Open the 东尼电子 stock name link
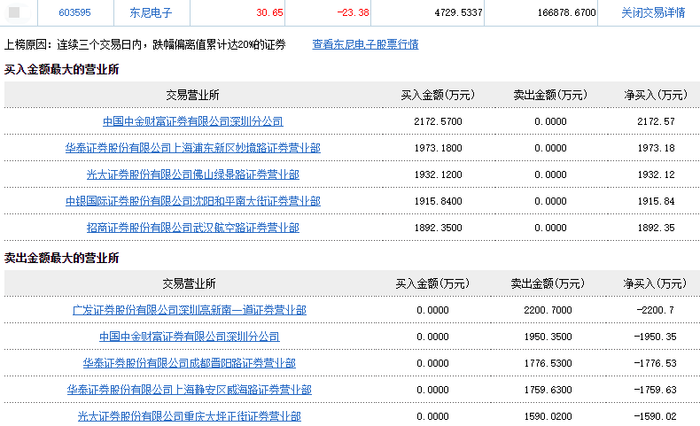This screenshot has height=426, width=700. point(151,13)
